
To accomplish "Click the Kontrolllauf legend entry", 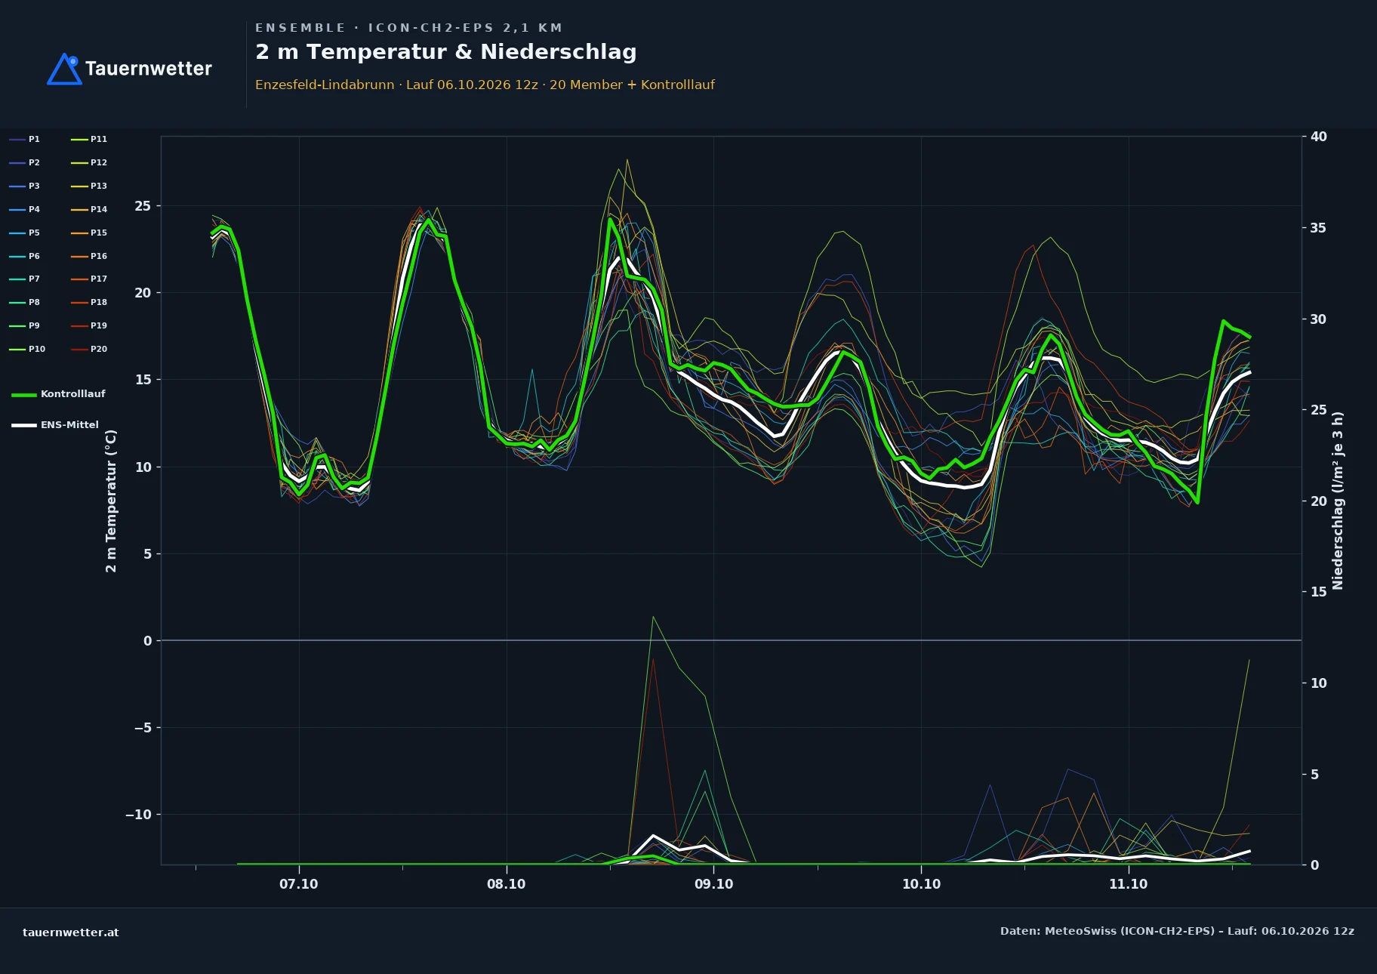I will 59,394.
